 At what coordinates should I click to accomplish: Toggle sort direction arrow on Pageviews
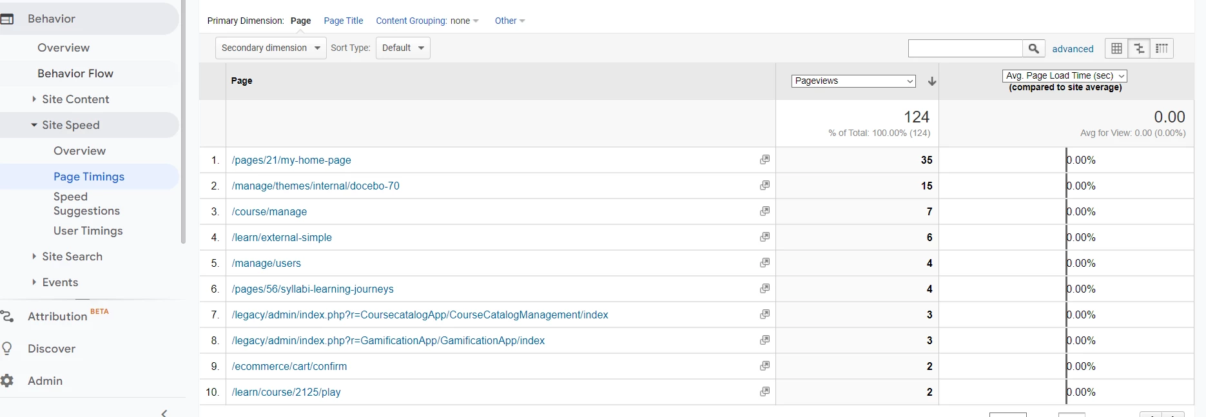click(x=931, y=81)
